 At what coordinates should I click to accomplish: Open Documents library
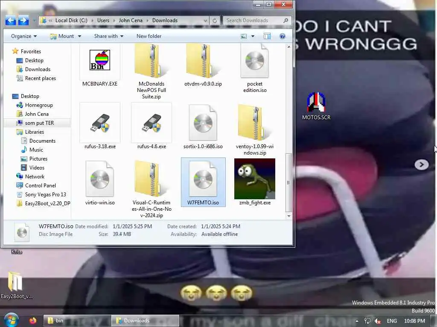coord(42,141)
